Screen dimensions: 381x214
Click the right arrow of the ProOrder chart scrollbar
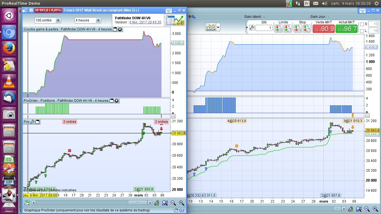tap(150, 203)
